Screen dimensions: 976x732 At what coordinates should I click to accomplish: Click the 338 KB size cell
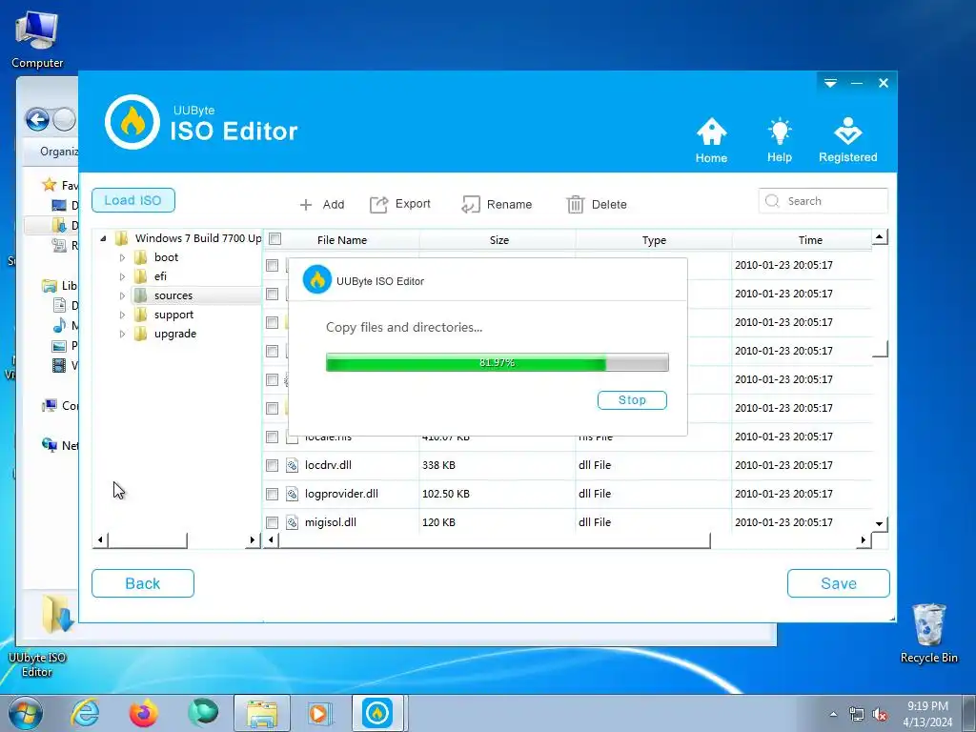pyautogui.click(x=438, y=465)
